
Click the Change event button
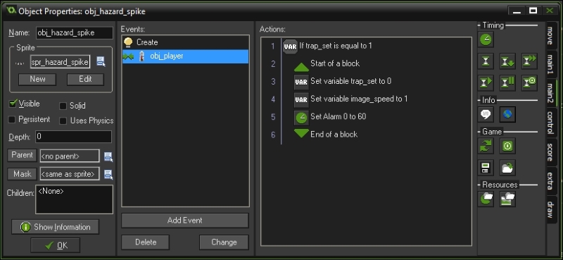224,242
